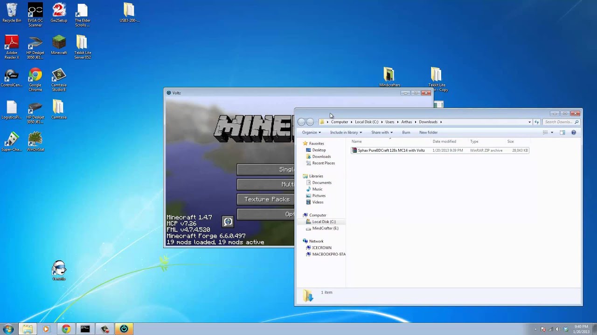Image resolution: width=597 pixels, height=335 pixels.
Task: Open Windows Explorer from the taskbar
Action: click(28, 329)
